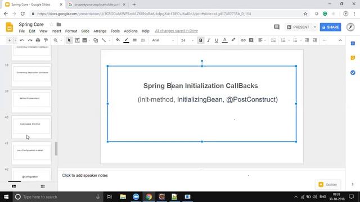Click the PRESENT button
The image size is (360, 202).
pyautogui.click(x=298, y=27)
